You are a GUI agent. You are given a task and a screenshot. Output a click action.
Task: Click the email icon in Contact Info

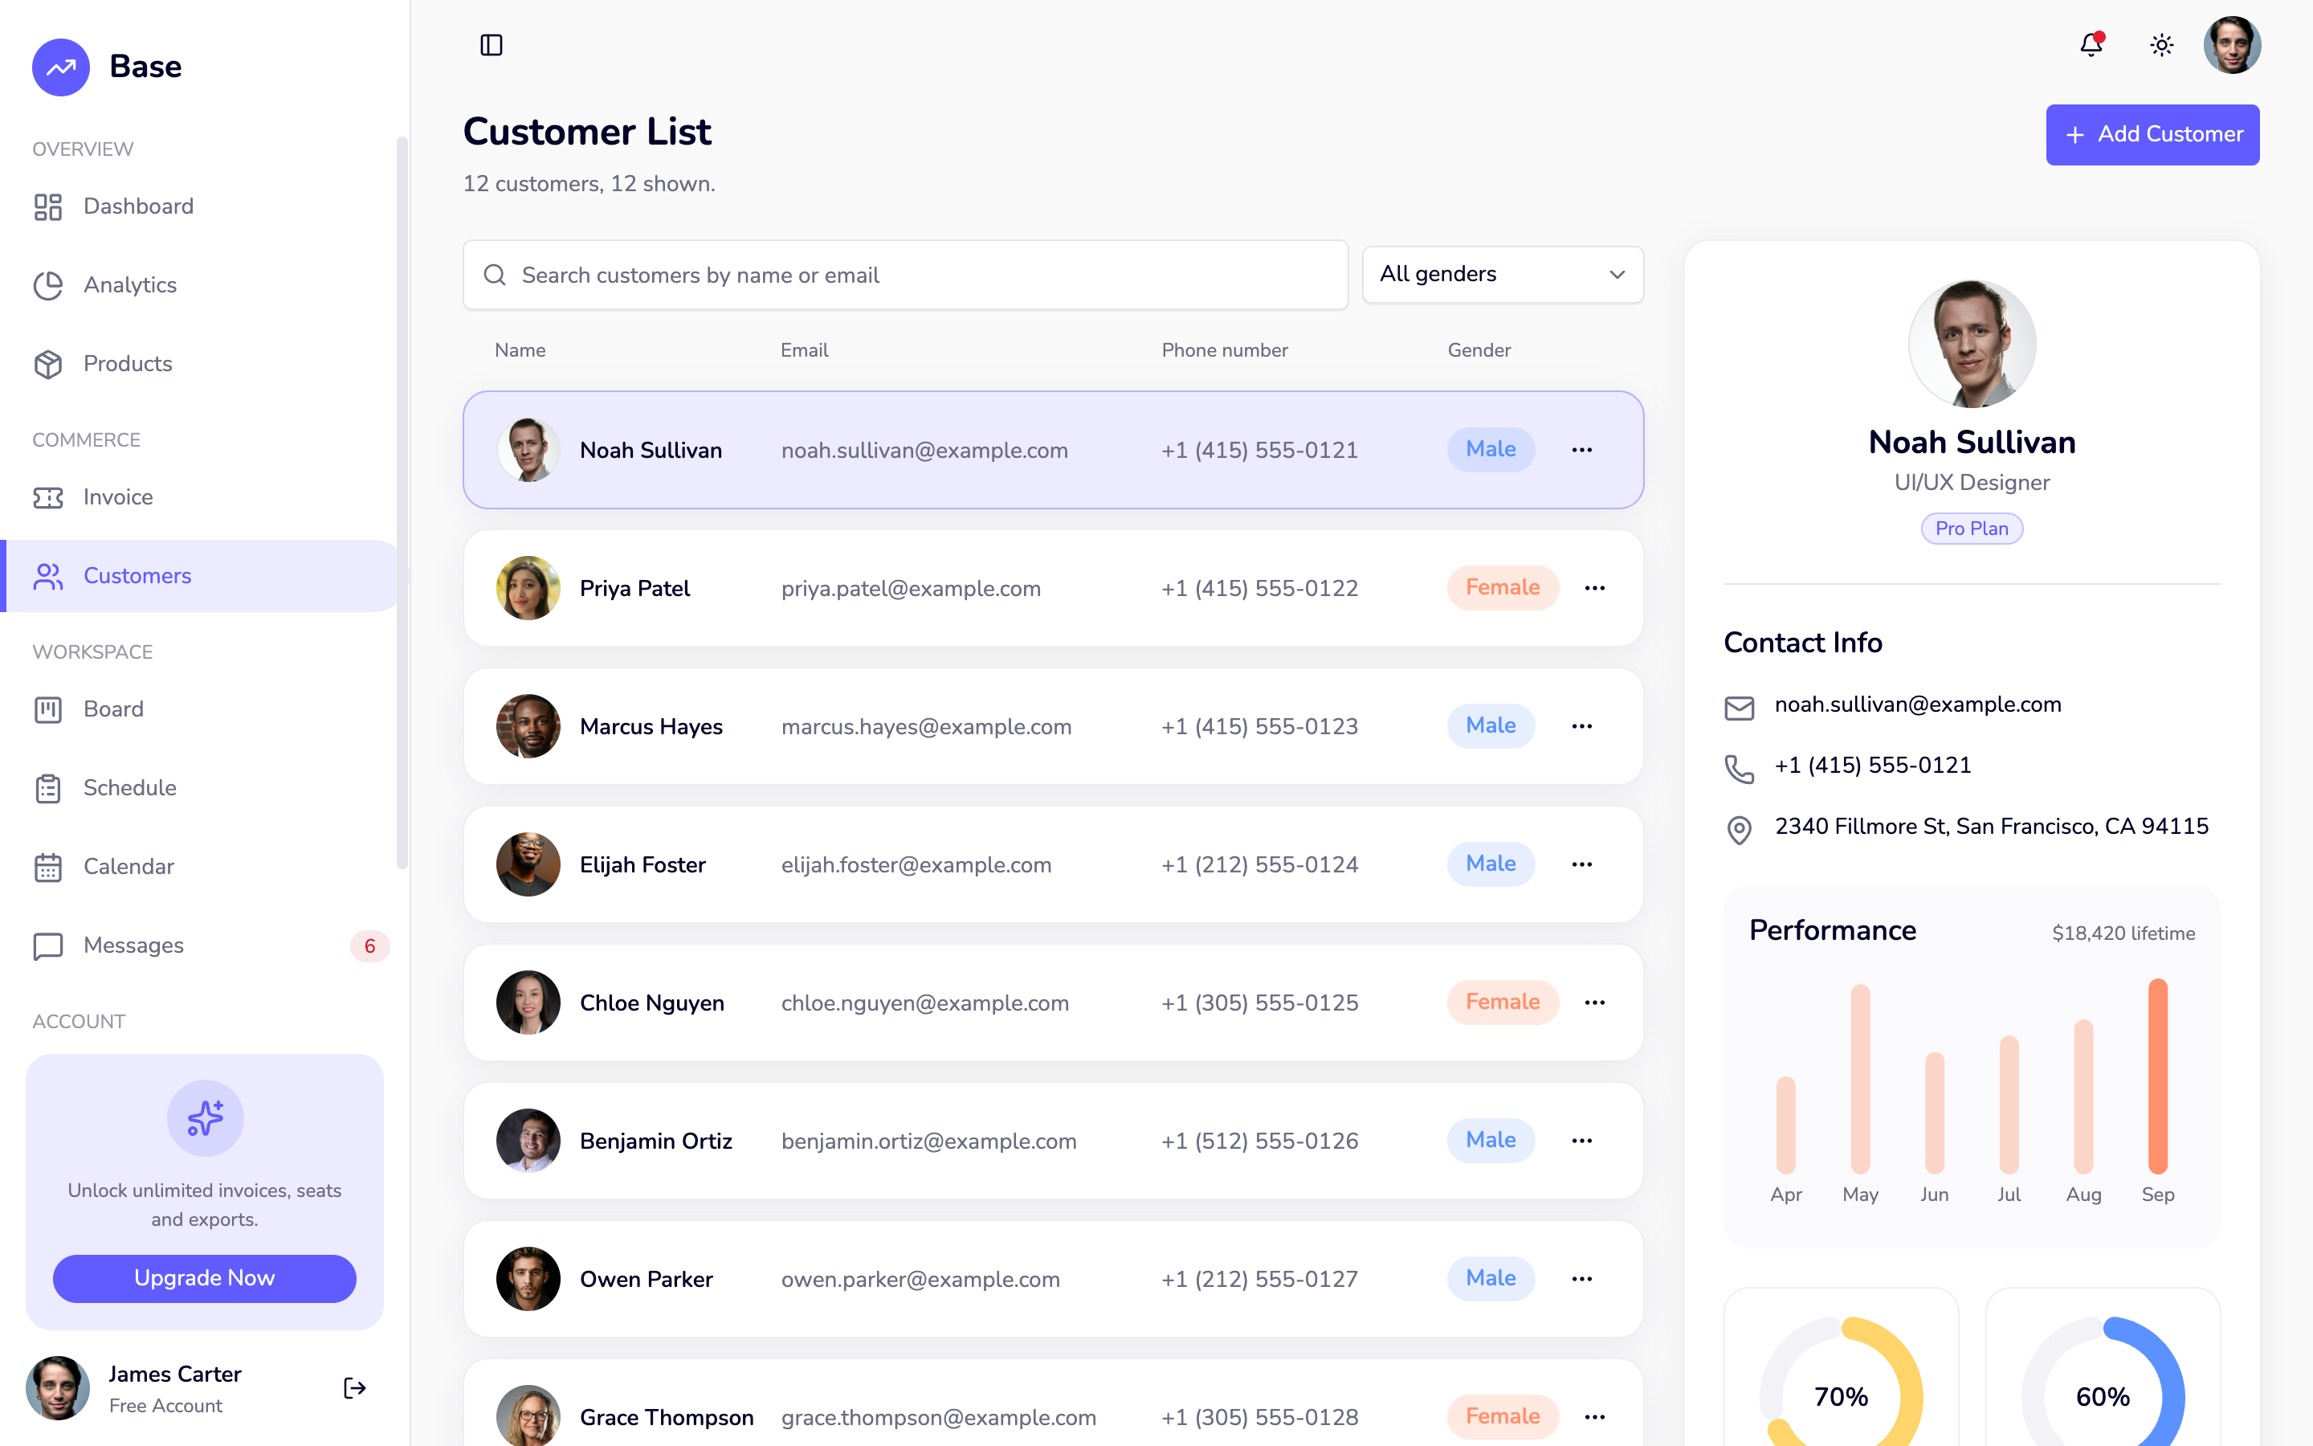1739,708
